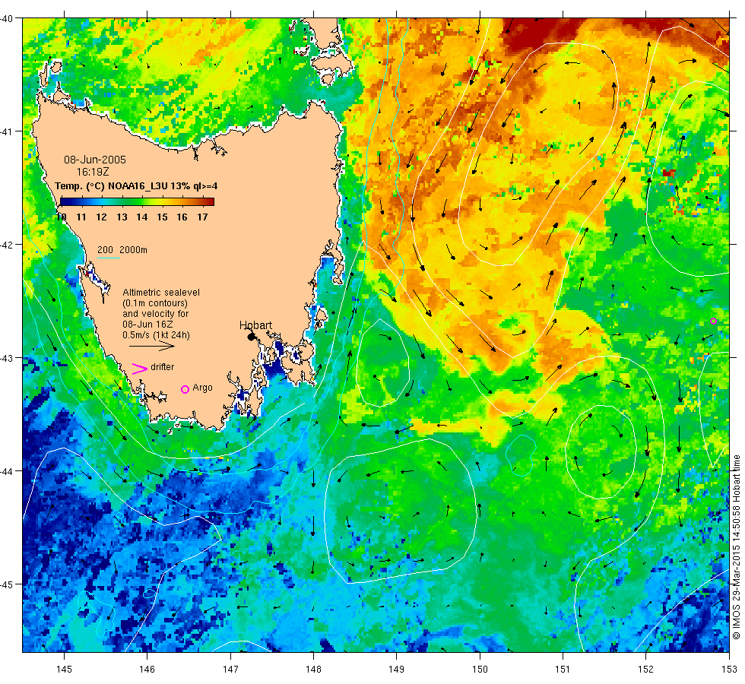Click the 'drifter' legend label

(162, 367)
